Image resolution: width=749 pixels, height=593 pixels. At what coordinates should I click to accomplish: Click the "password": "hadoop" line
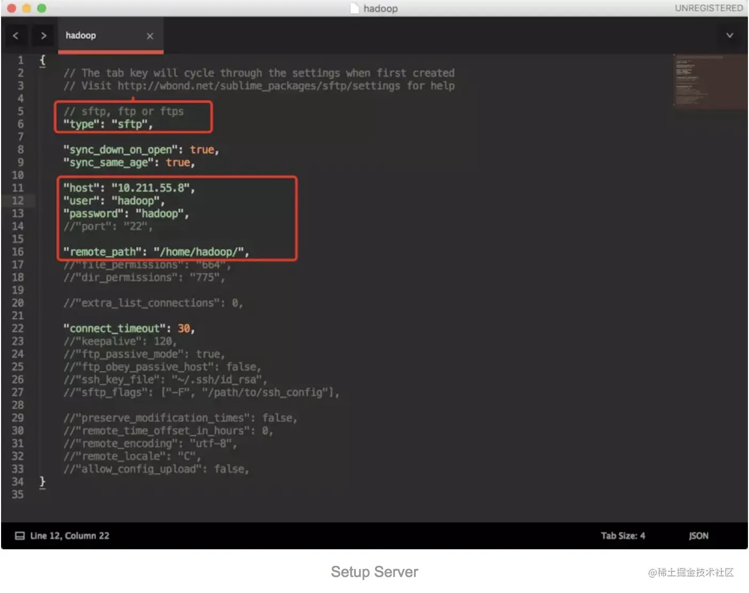click(126, 214)
